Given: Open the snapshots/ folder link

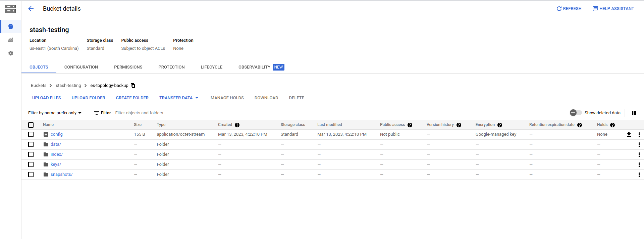Looking at the screenshot, I should pos(61,174).
